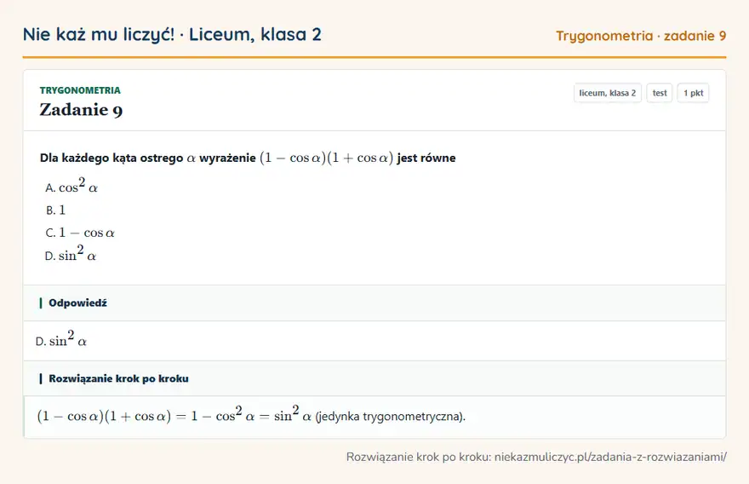Select answer option B 1
Screen dimensions: 749x484
(x=55, y=210)
